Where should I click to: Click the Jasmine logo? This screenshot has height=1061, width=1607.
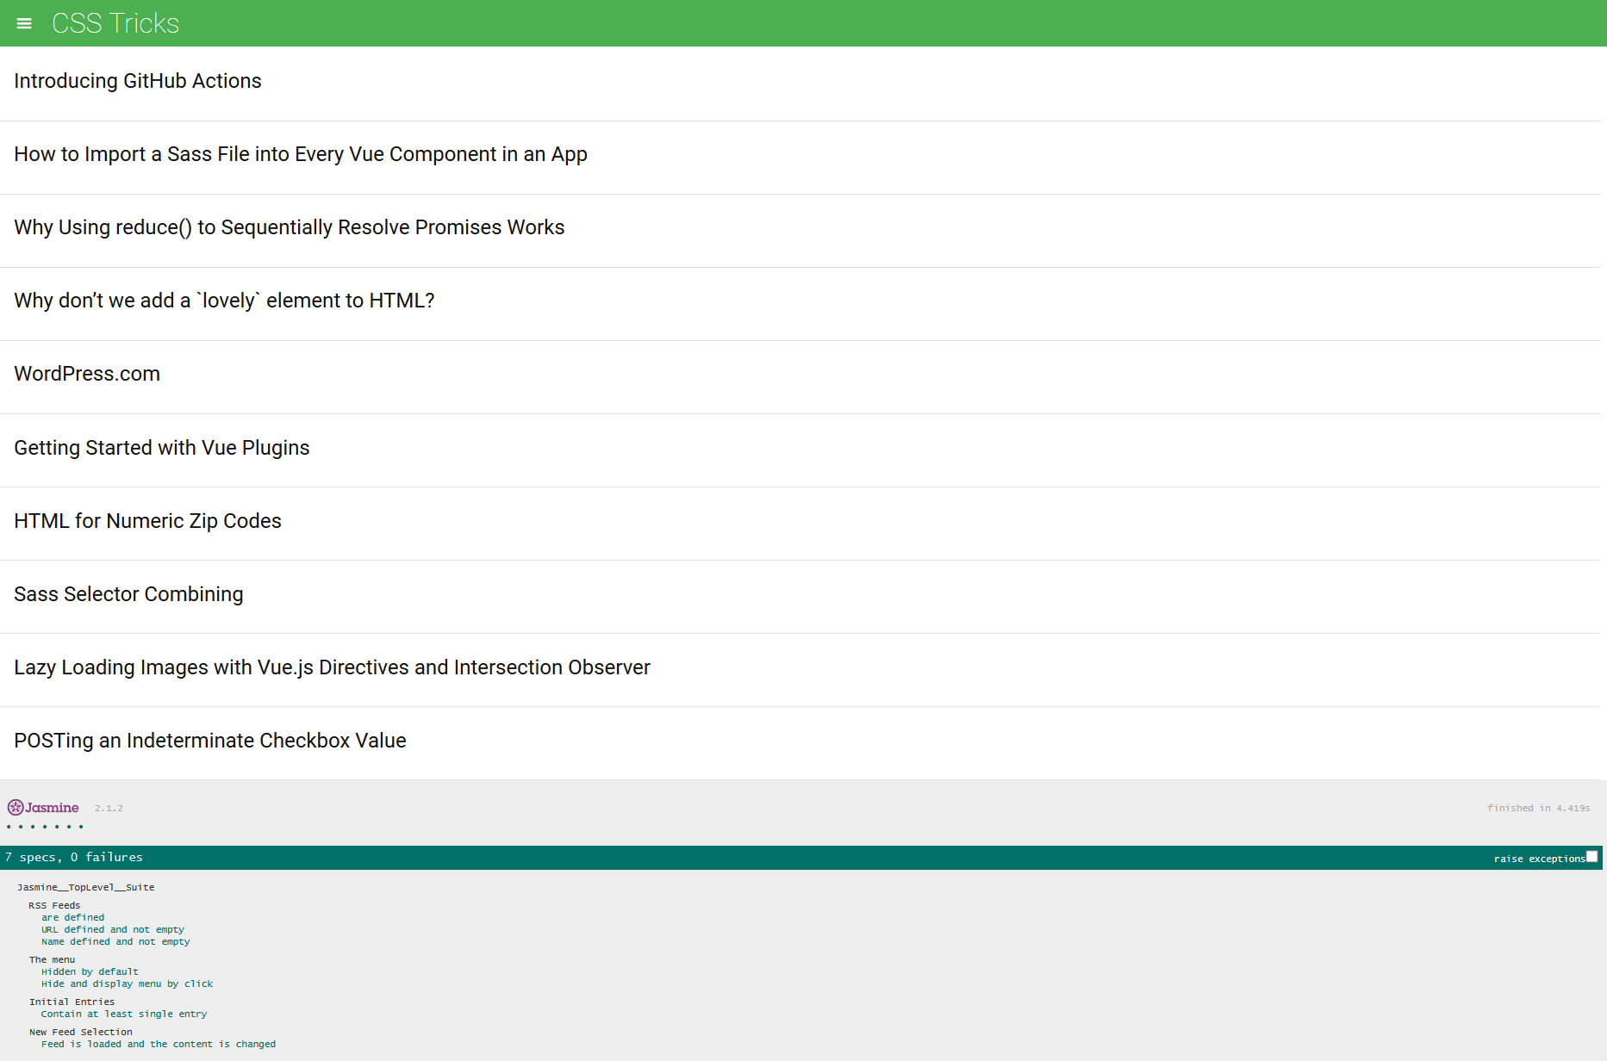[43, 807]
